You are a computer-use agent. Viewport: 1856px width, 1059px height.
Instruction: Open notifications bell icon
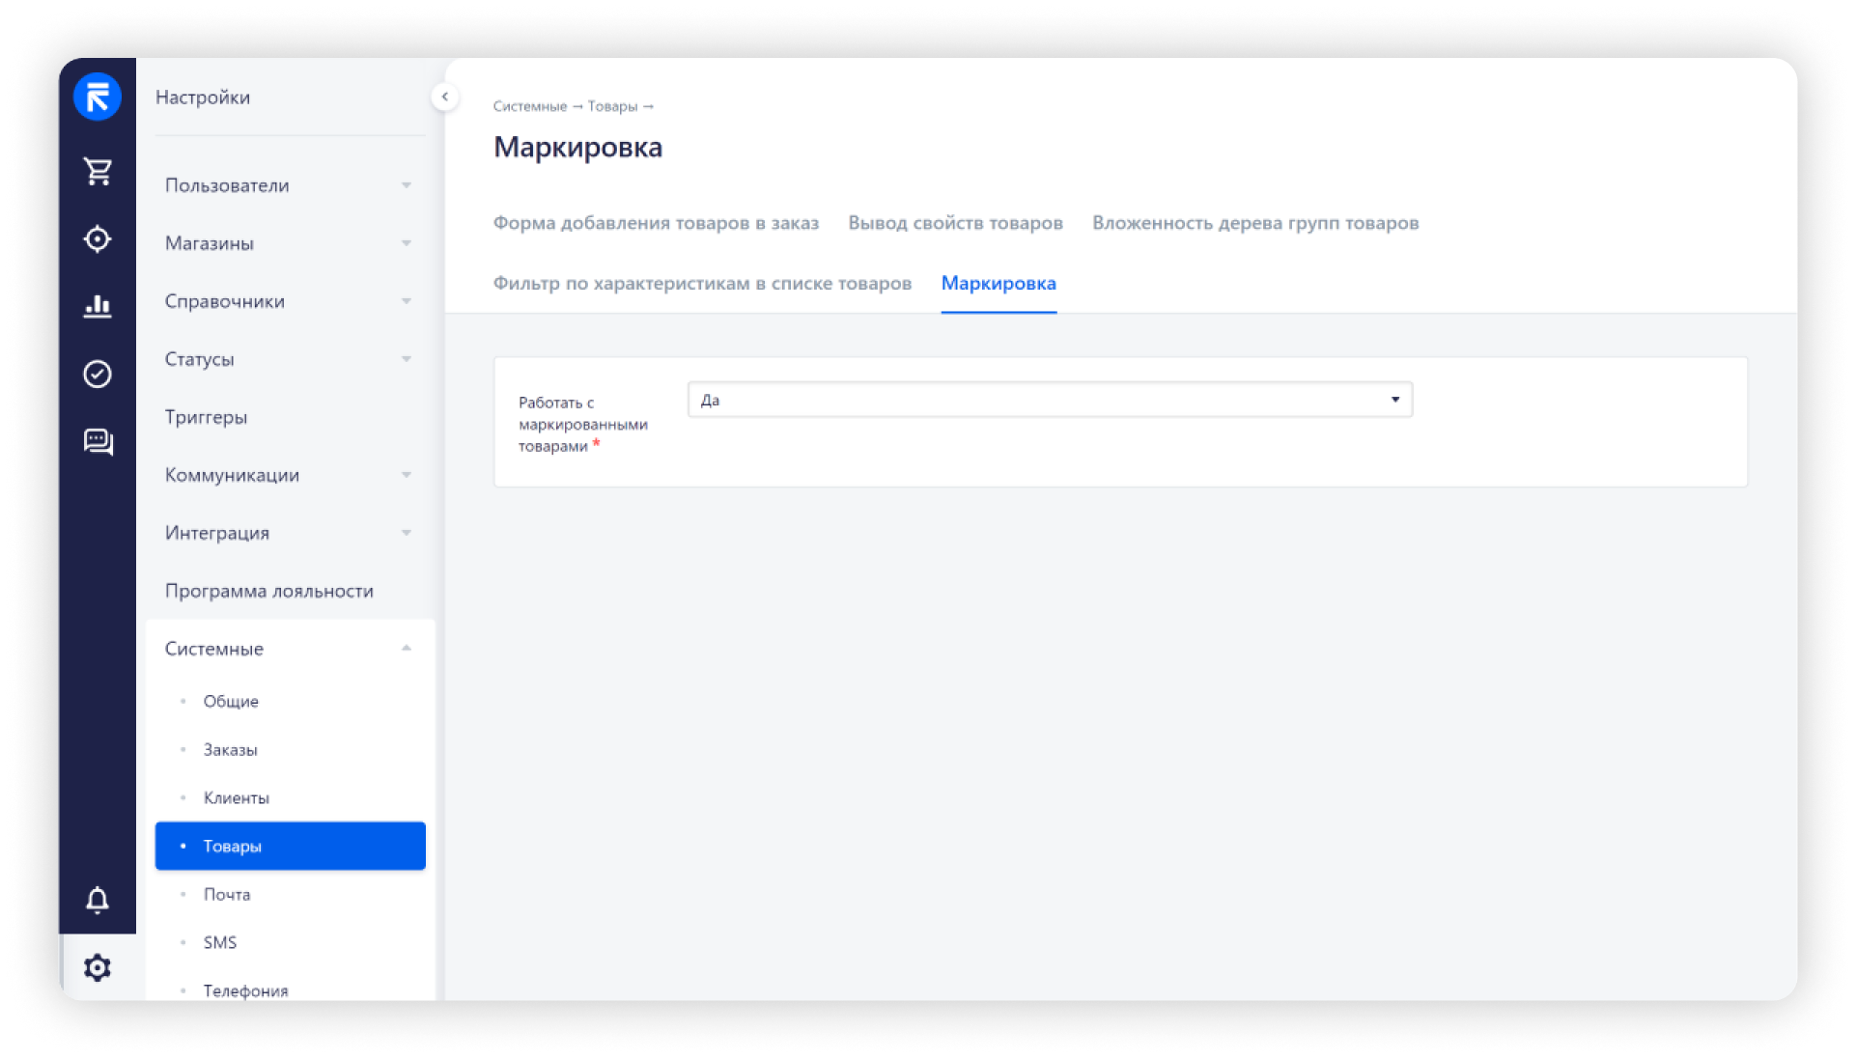[98, 900]
